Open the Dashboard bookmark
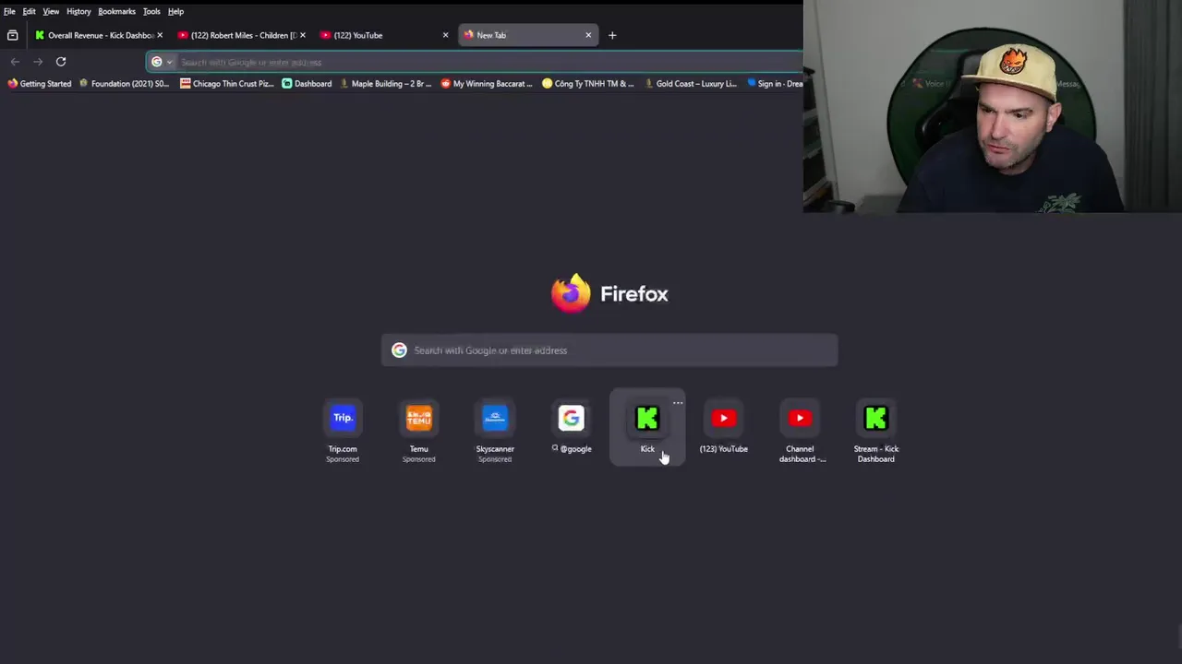 [x=307, y=84]
